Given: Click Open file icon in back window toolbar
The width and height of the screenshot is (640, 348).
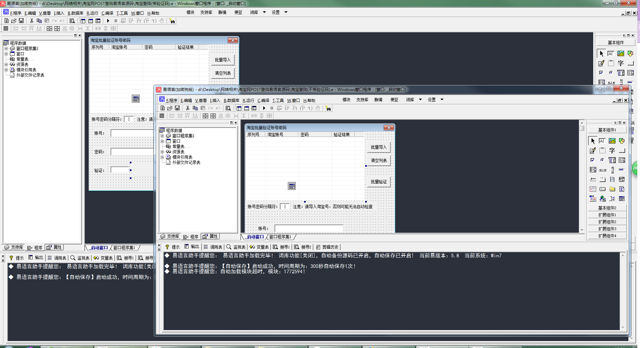Looking at the screenshot, I should click(14, 21).
